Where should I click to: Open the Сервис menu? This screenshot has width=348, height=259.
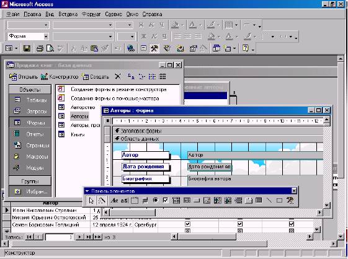pyautogui.click(x=114, y=14)
